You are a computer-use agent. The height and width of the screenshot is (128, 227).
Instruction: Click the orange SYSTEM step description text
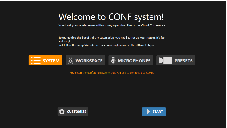[x=112, y=73]
